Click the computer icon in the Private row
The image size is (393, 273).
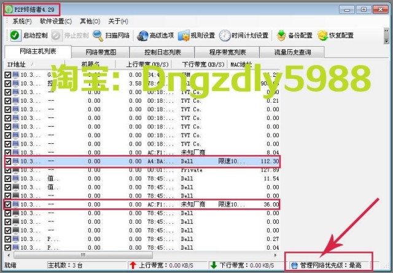[16, 170]
